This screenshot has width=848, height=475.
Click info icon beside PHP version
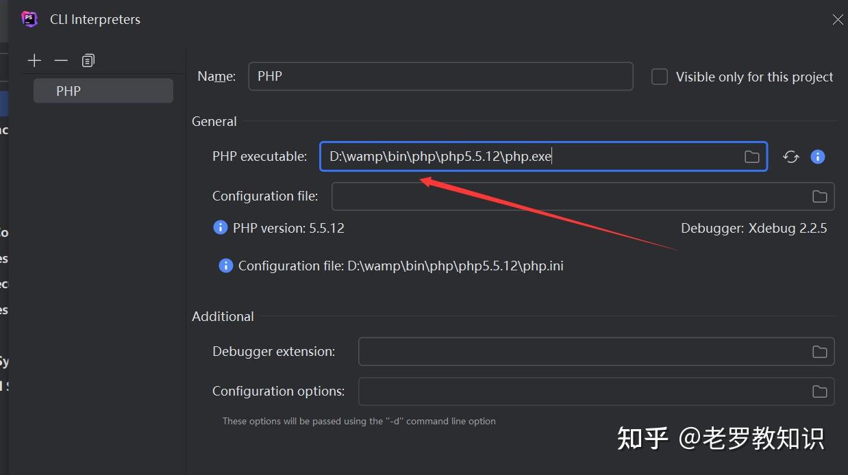click(x=221, y=227)
